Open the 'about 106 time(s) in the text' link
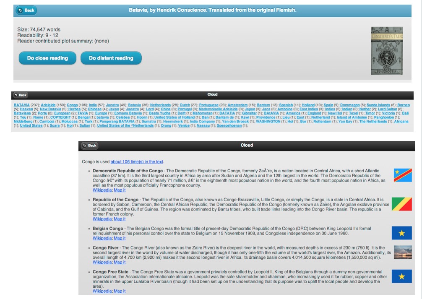The height and width of the screenshot is (299, 422). [x=137, y=161]
